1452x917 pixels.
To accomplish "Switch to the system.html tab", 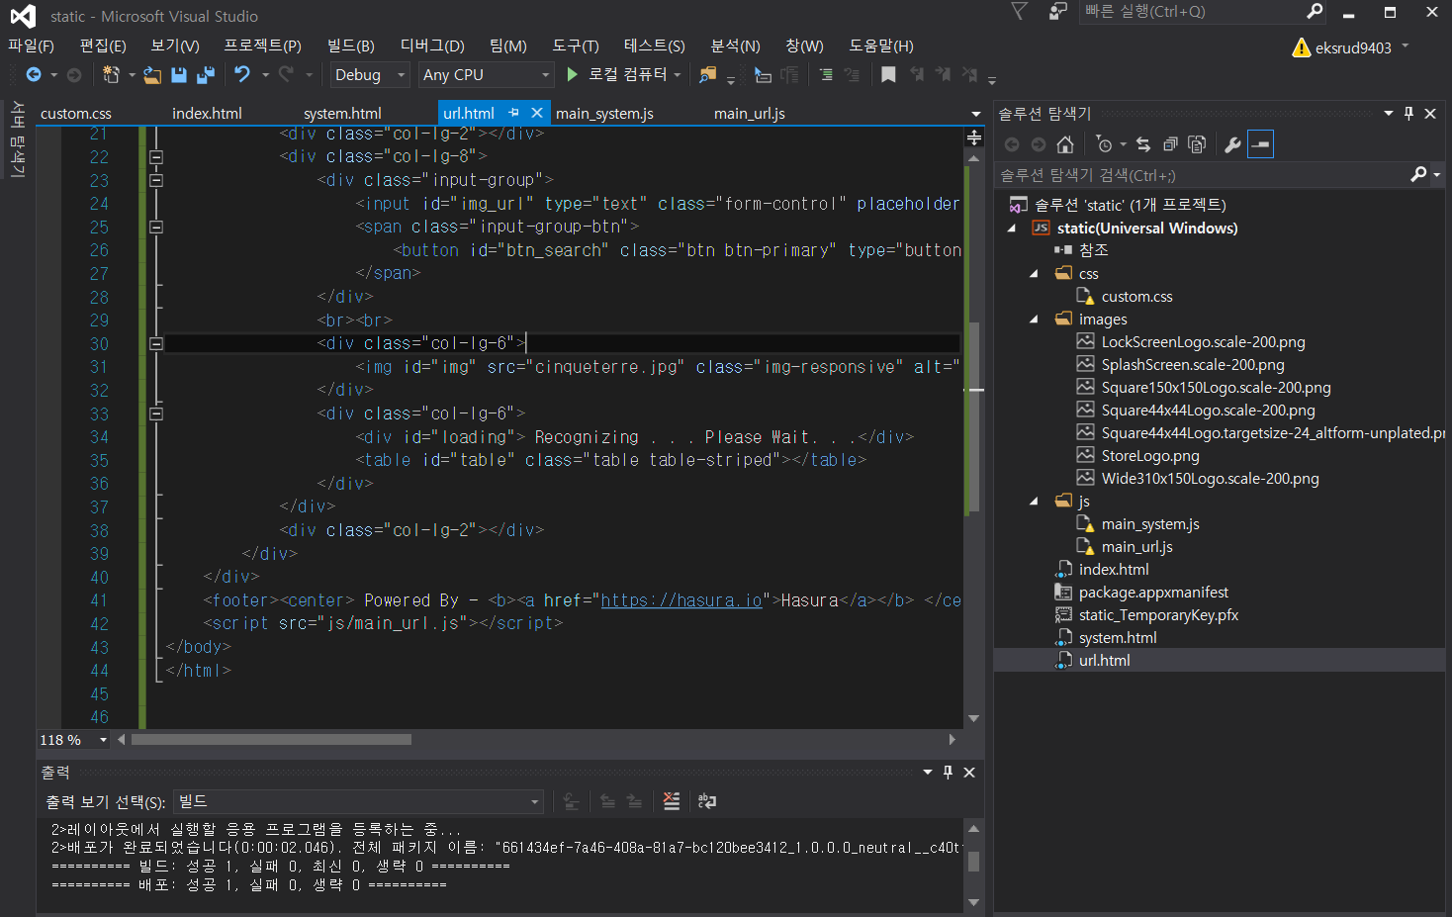I will 342,113.
